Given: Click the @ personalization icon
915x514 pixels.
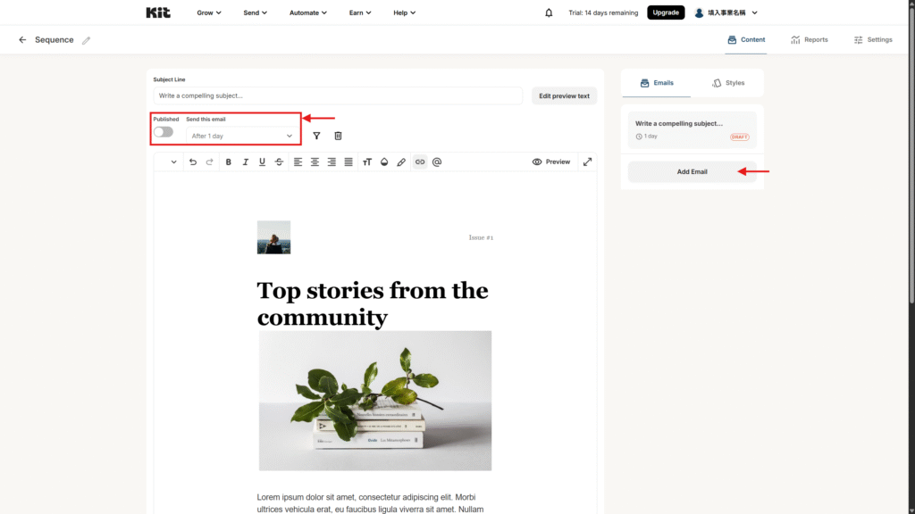Looking at the screenshot, I should 437,162.
